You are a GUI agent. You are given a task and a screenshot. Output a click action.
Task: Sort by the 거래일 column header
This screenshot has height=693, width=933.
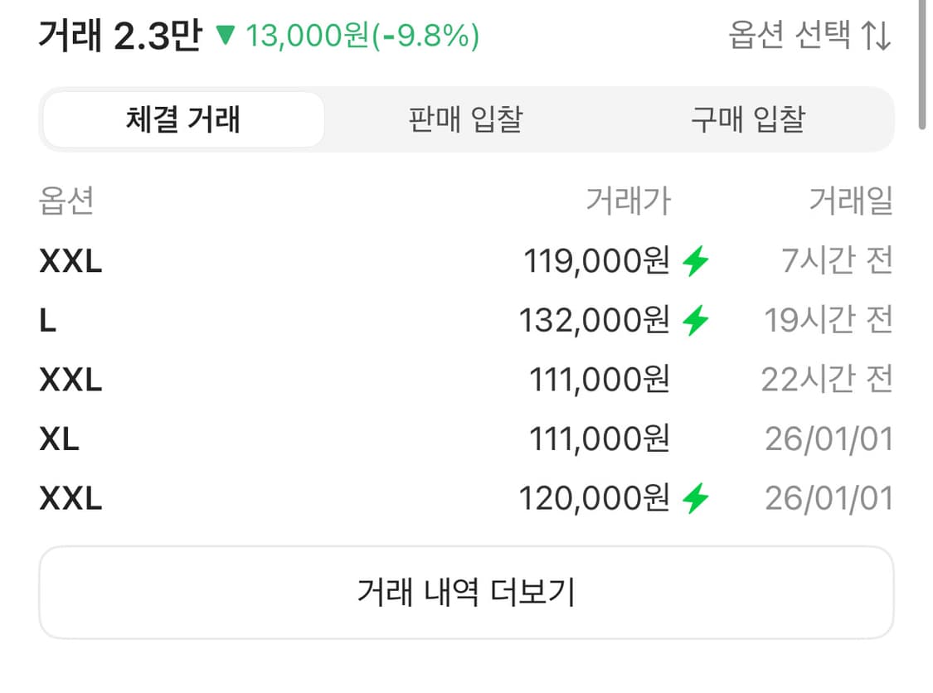[x=848, y=201]
